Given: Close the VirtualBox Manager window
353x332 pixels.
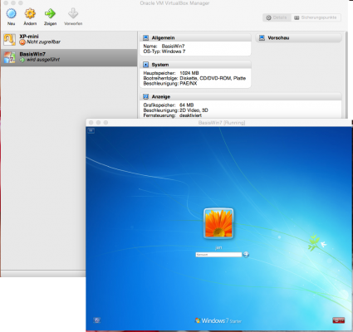Looking at the screenshot, I should (6, 2).
